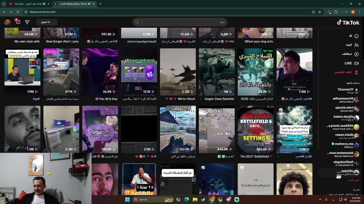This screenshot has width=364, height=204.
Task: Click the 'New Burger Alert: Larry' caption
Action: pos(62,41)
